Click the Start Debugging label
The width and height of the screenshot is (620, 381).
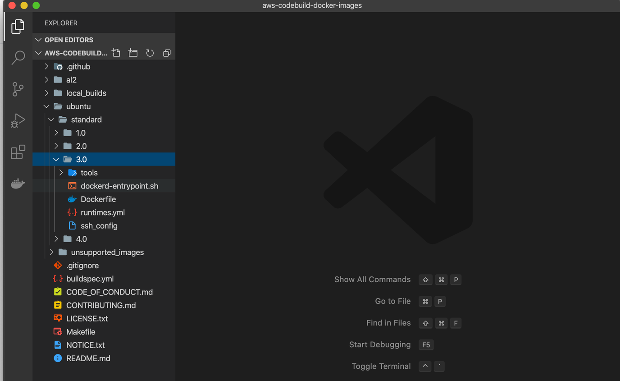[380, 344]
